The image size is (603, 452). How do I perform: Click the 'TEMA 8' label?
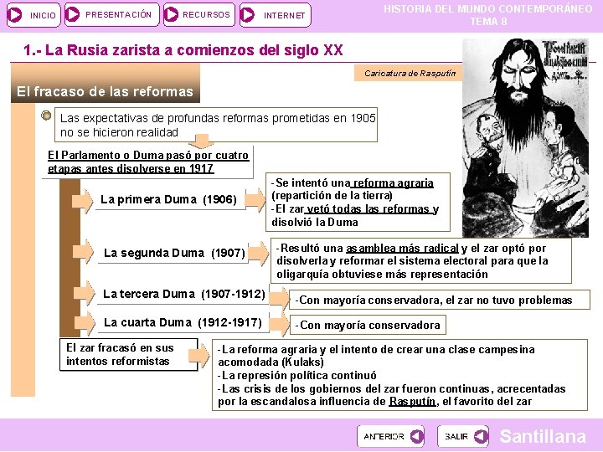coord(489,22)
